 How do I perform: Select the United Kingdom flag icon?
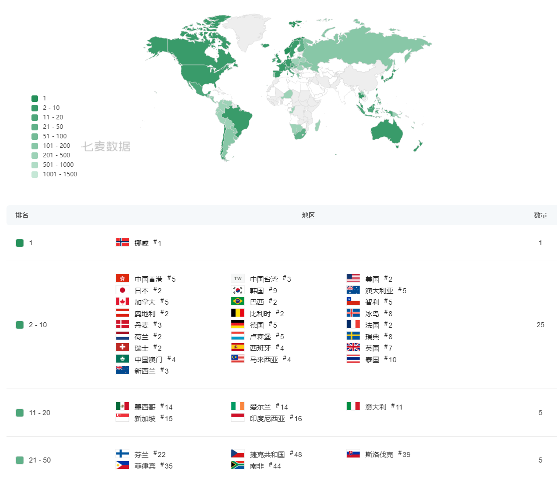pos(353,347)
